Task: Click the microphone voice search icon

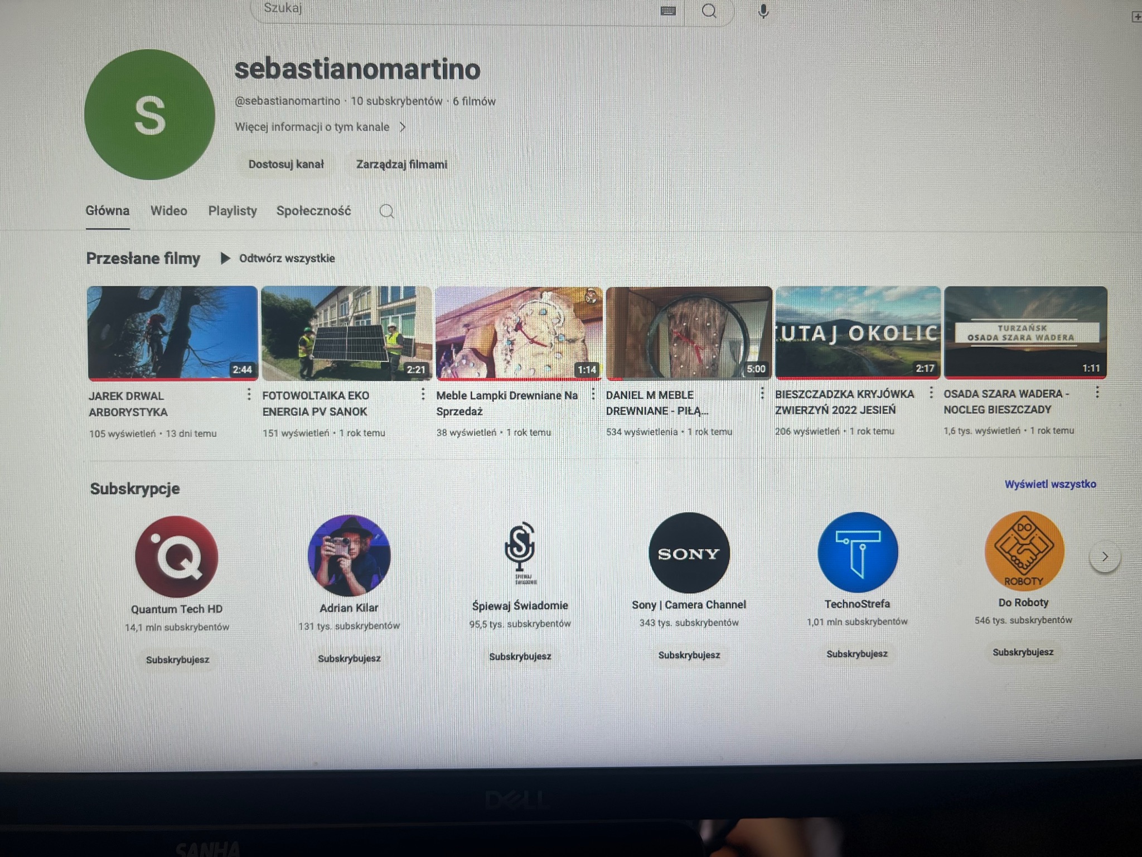Action: [x=762, y=9]
